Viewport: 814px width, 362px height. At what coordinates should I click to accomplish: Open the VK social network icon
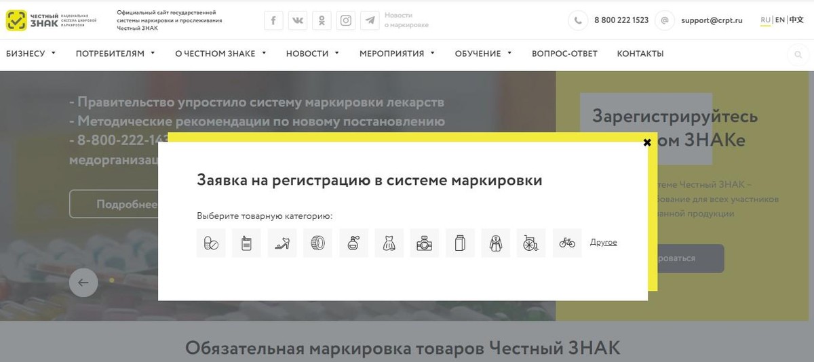click(298, 20)
